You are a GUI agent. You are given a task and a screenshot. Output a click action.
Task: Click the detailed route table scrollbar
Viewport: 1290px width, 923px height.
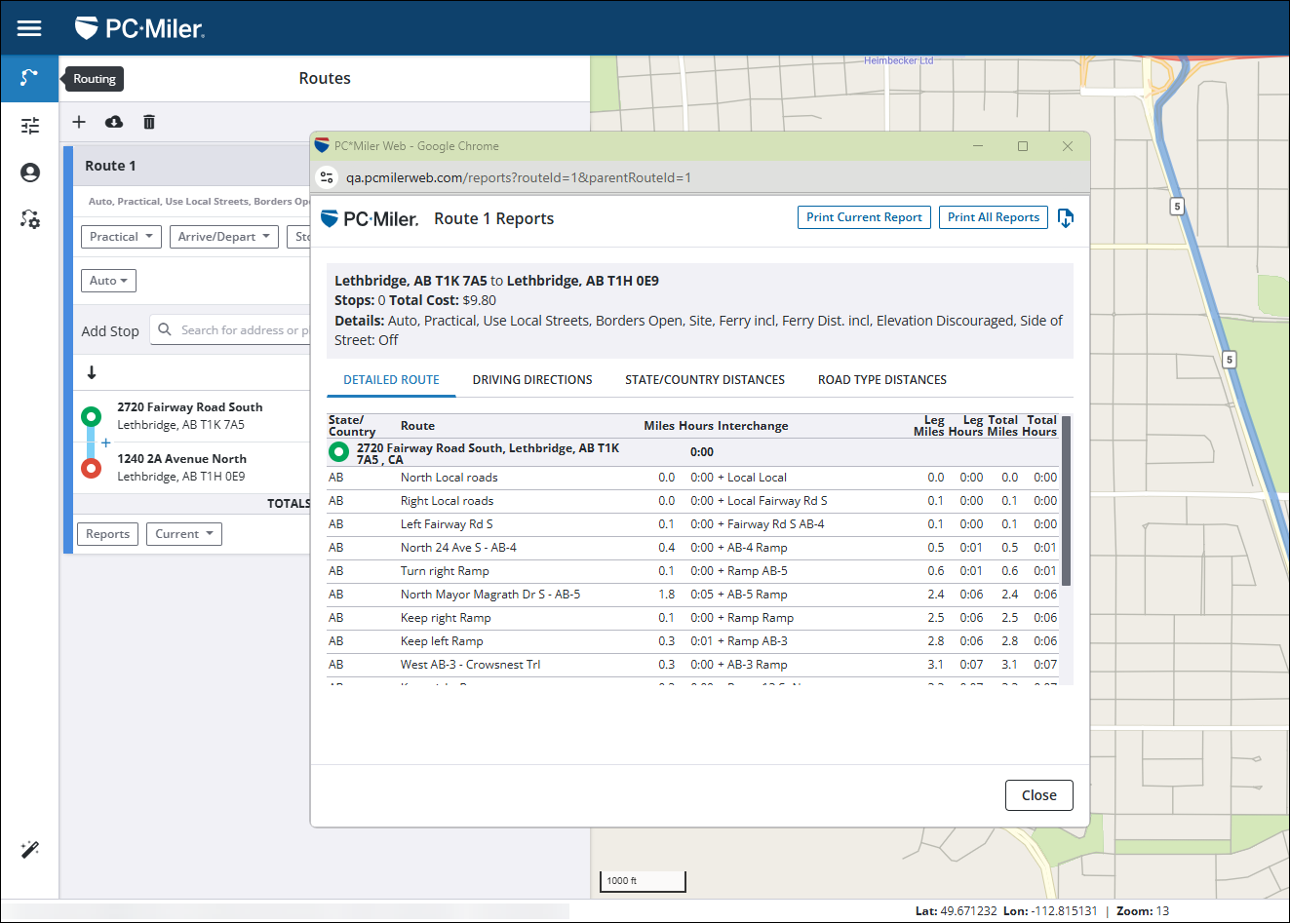1066,502
